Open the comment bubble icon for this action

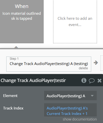(x=92, y=81)
